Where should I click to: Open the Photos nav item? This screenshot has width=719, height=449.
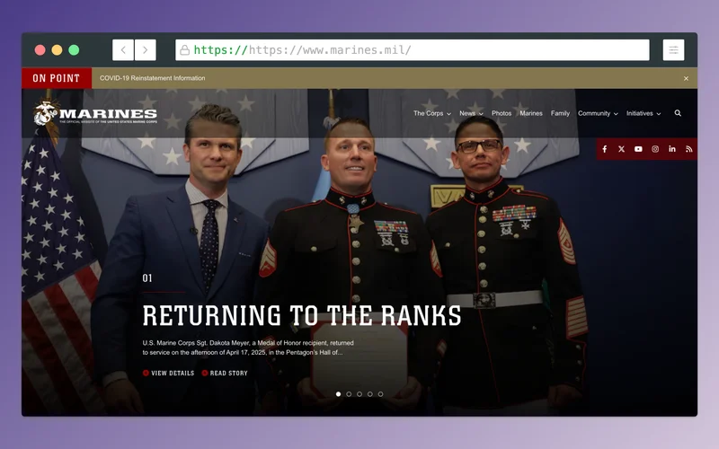click(x=502, y=113)
